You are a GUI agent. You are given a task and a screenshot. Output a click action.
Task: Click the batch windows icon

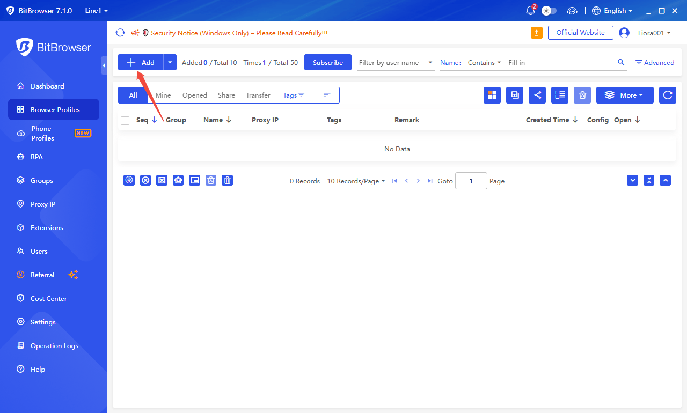point(515,95)
